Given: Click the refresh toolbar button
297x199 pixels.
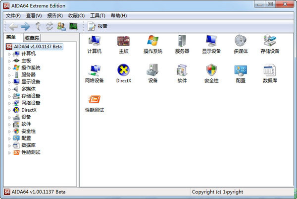Looking at the screenshot, I should (x=49, y=26).
